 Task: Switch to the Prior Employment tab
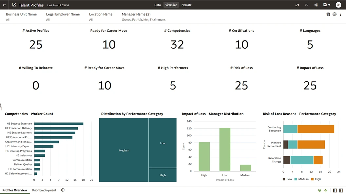(x=44, y=190)
